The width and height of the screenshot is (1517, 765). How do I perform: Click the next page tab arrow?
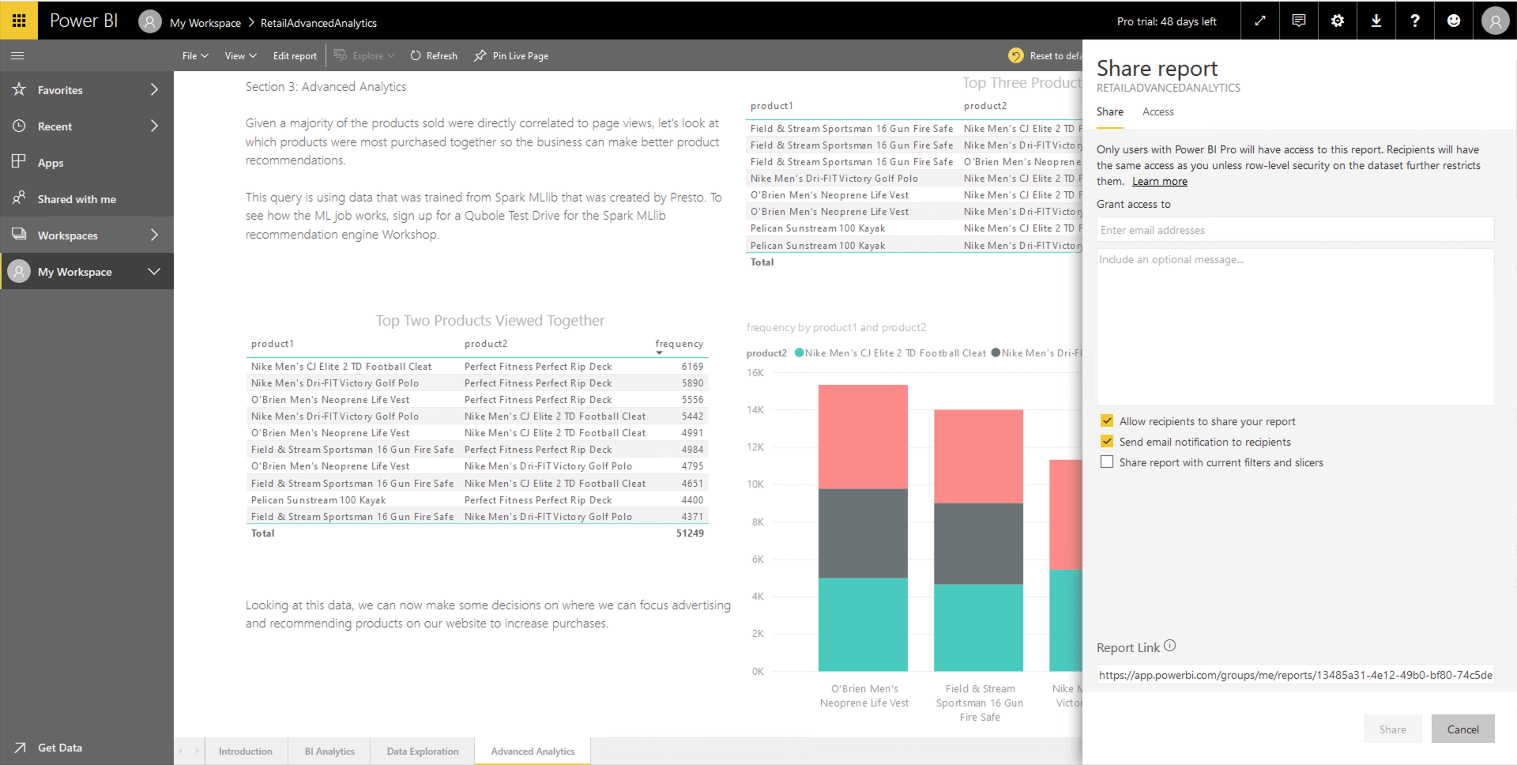point(197,751)
